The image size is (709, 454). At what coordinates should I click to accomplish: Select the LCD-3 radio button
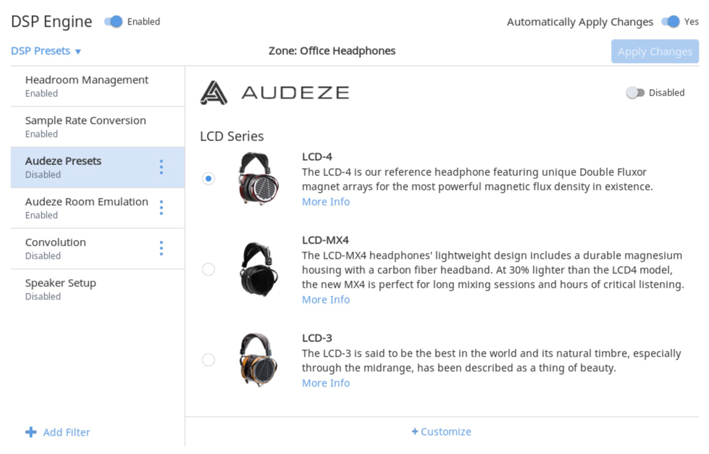209,359
